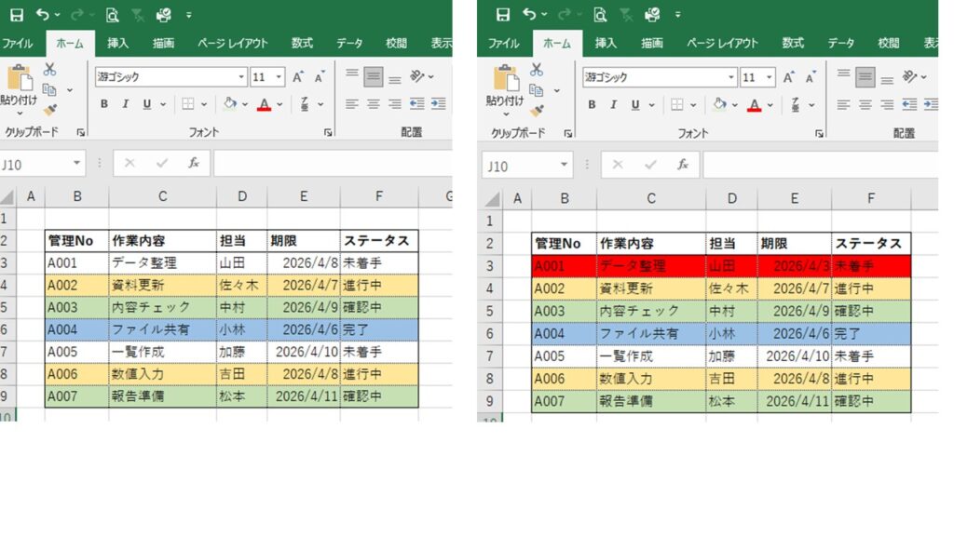Toggle Bold formatting in the left window
The image size is (954, 536).
point(104,104)
